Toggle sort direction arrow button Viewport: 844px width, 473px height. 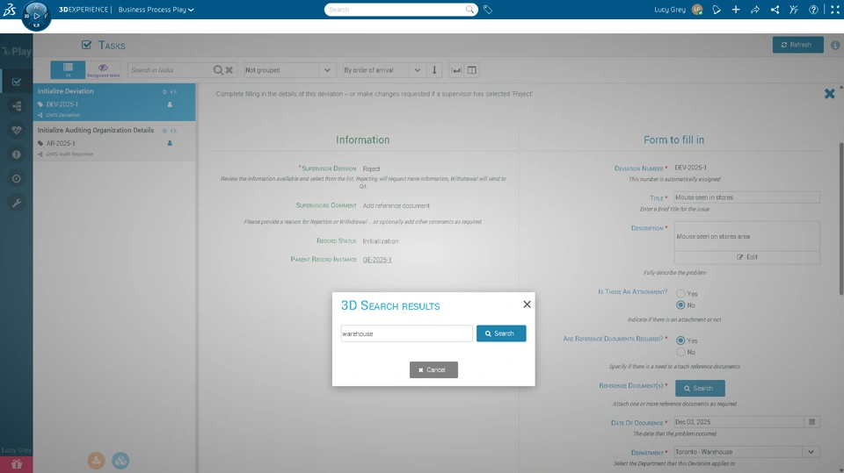tap(434, 70)
